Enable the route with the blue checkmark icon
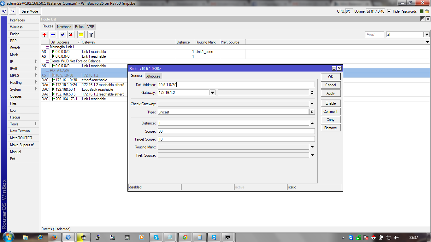 point(63,35)
